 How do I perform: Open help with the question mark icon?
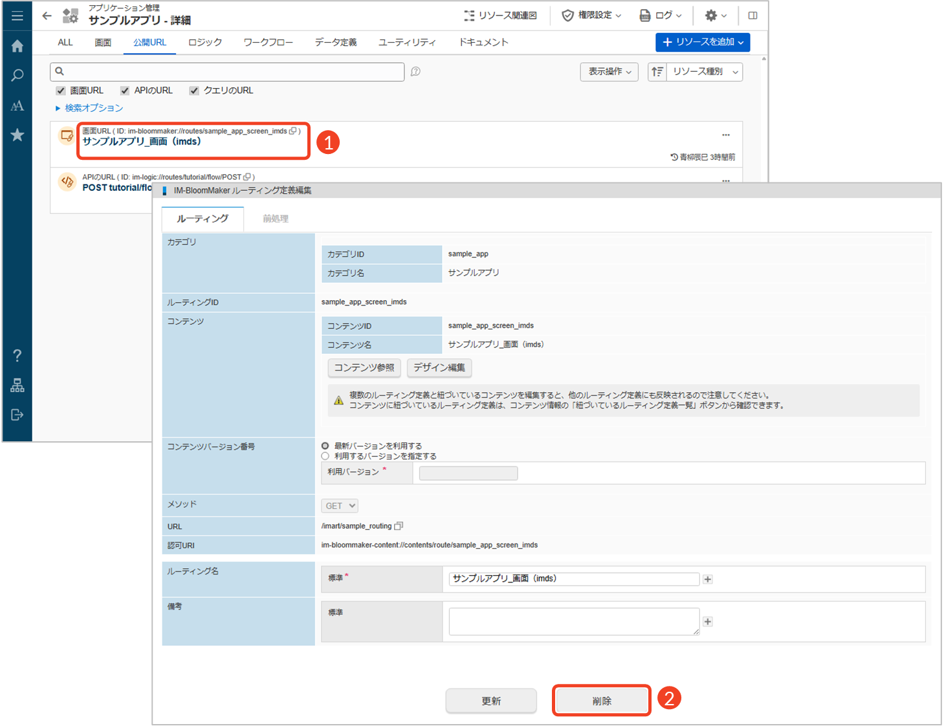tap(17, 355)
